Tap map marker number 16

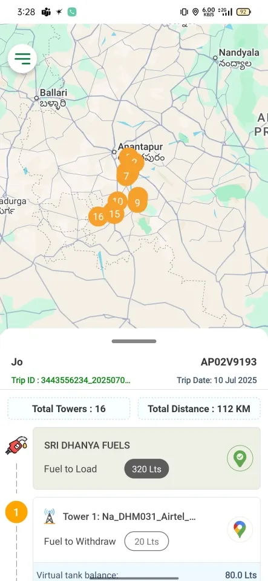click(x=98, y=217)
